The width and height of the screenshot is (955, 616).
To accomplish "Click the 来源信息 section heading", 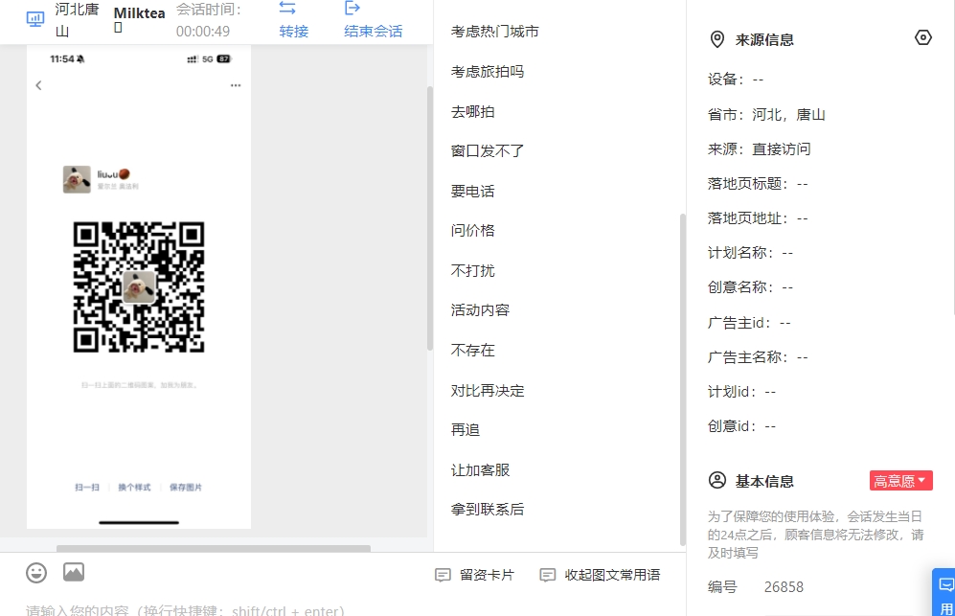I will coord(764,39).
